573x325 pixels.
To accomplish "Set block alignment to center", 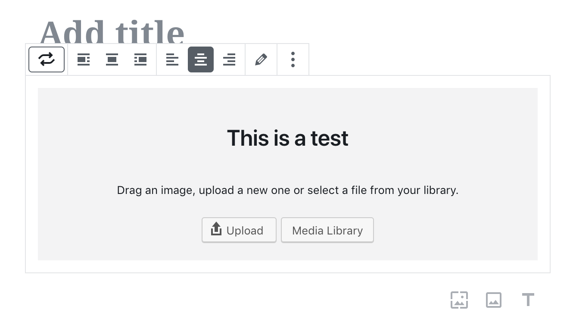I will click(x=112, y=59).
